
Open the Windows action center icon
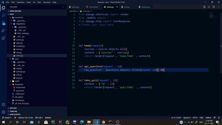coord(217,122)
